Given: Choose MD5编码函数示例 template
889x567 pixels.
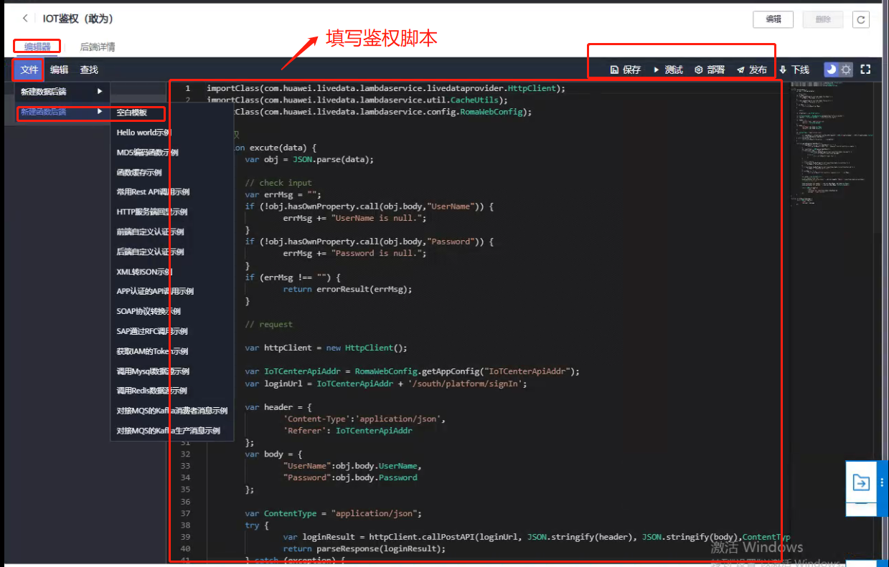Looking at the screenshot, I should [x=147, y=153].
